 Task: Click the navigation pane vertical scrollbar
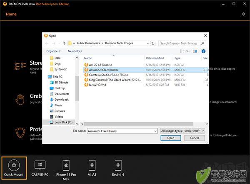click(x=77, y=88)
